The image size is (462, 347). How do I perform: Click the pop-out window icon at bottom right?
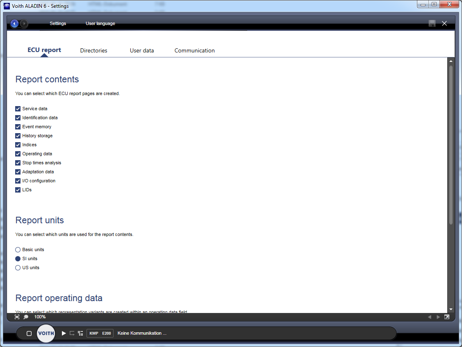click(x=447, y=317)
